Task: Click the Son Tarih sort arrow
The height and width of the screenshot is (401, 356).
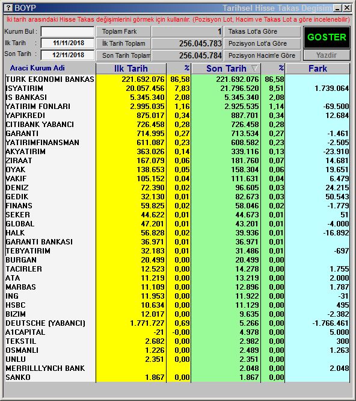Action: (254, 68)
